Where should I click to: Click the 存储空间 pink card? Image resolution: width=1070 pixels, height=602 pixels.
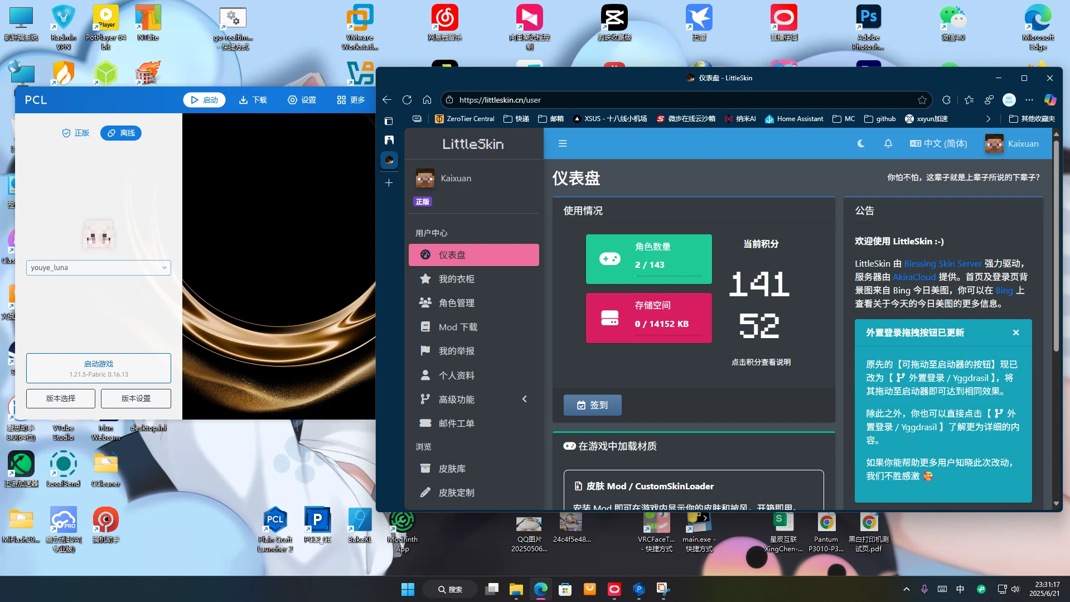(648, 317)
